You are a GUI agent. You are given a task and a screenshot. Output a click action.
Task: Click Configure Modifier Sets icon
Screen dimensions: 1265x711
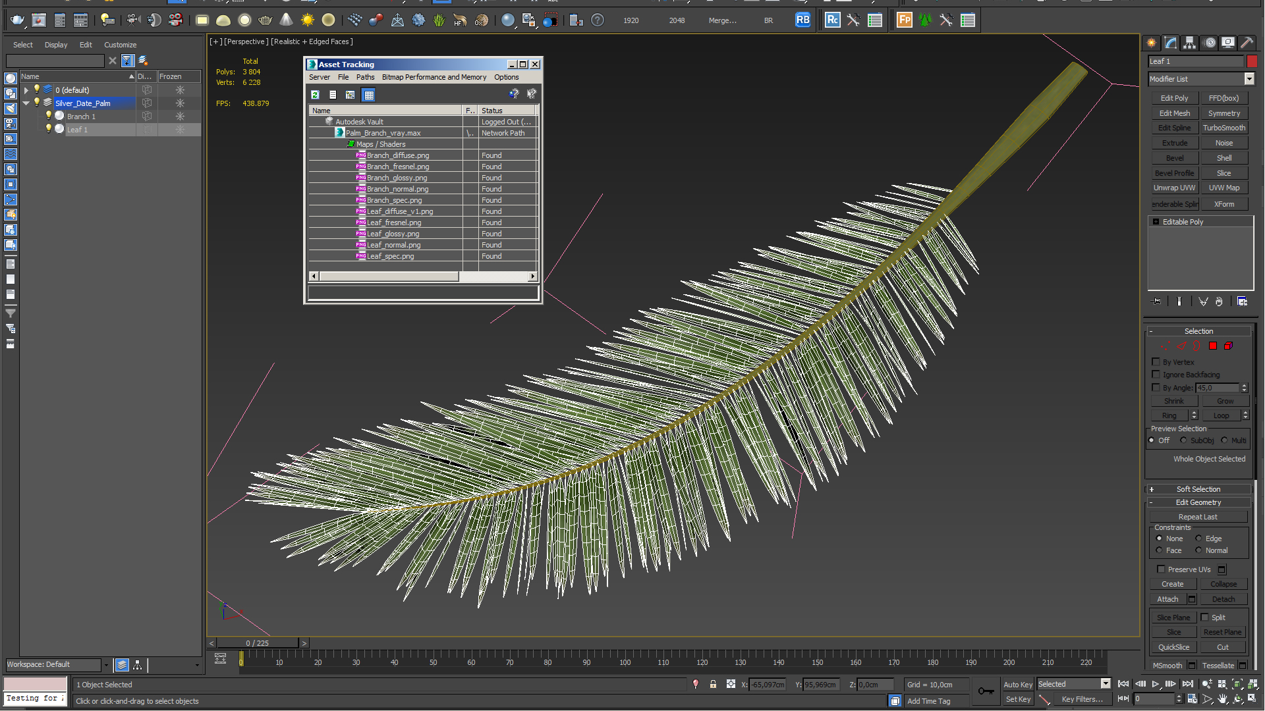pyautogui.click(x=1243, y=302)
